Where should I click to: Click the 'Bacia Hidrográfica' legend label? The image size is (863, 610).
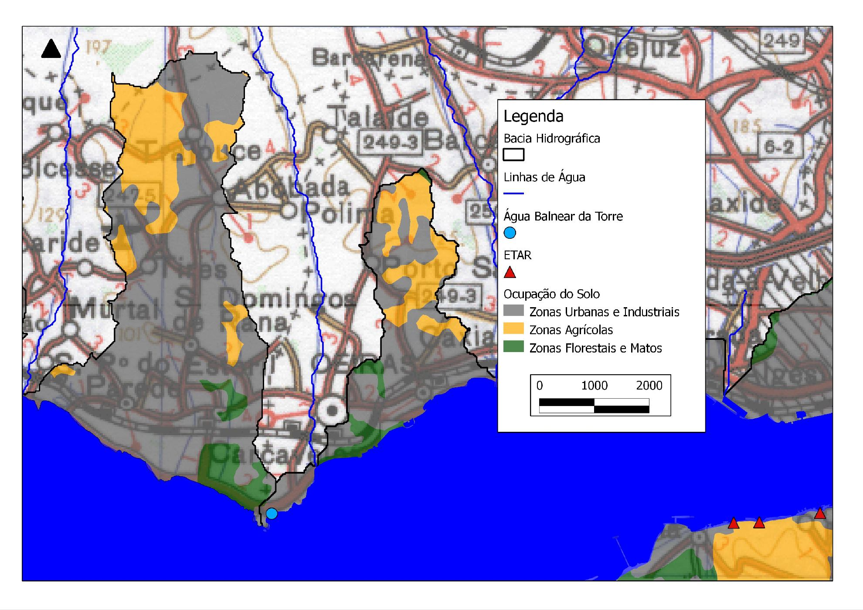tap(552, 139)
